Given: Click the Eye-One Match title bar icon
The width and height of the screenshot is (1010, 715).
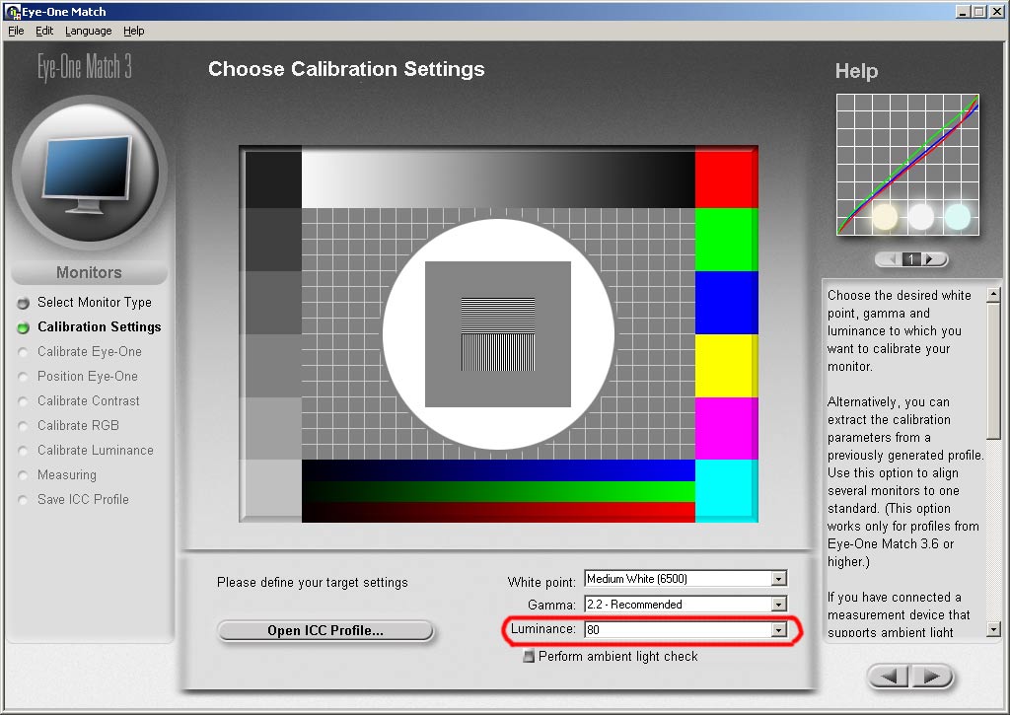Looking at the screenshot, I should 12,12.
